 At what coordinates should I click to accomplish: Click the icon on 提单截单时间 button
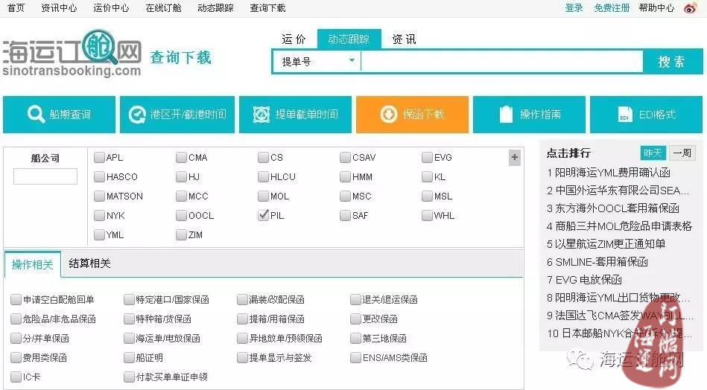click(x=261, y=115)
